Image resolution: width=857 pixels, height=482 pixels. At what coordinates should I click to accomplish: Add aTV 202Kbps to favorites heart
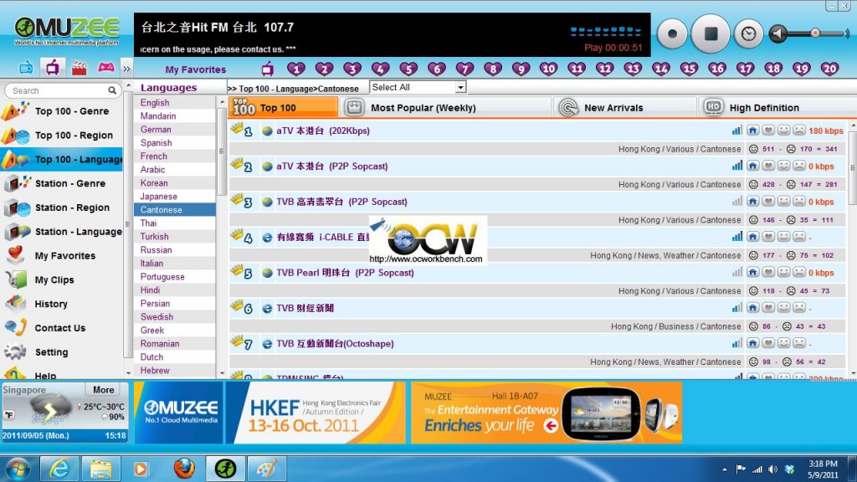[768, 130]
